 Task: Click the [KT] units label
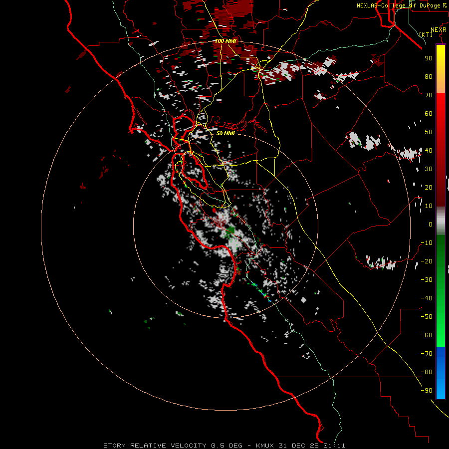426,34
